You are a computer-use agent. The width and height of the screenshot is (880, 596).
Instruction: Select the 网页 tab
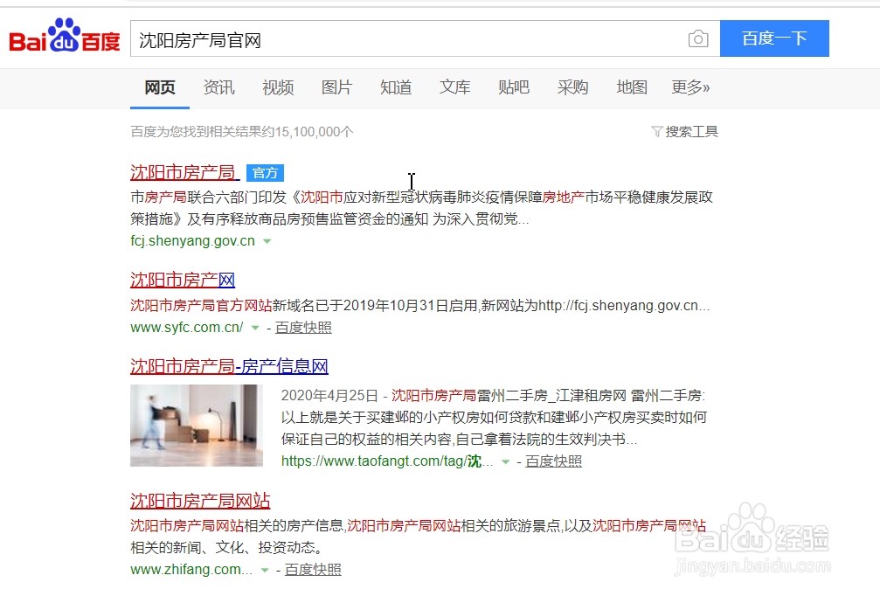coord(160,87)
